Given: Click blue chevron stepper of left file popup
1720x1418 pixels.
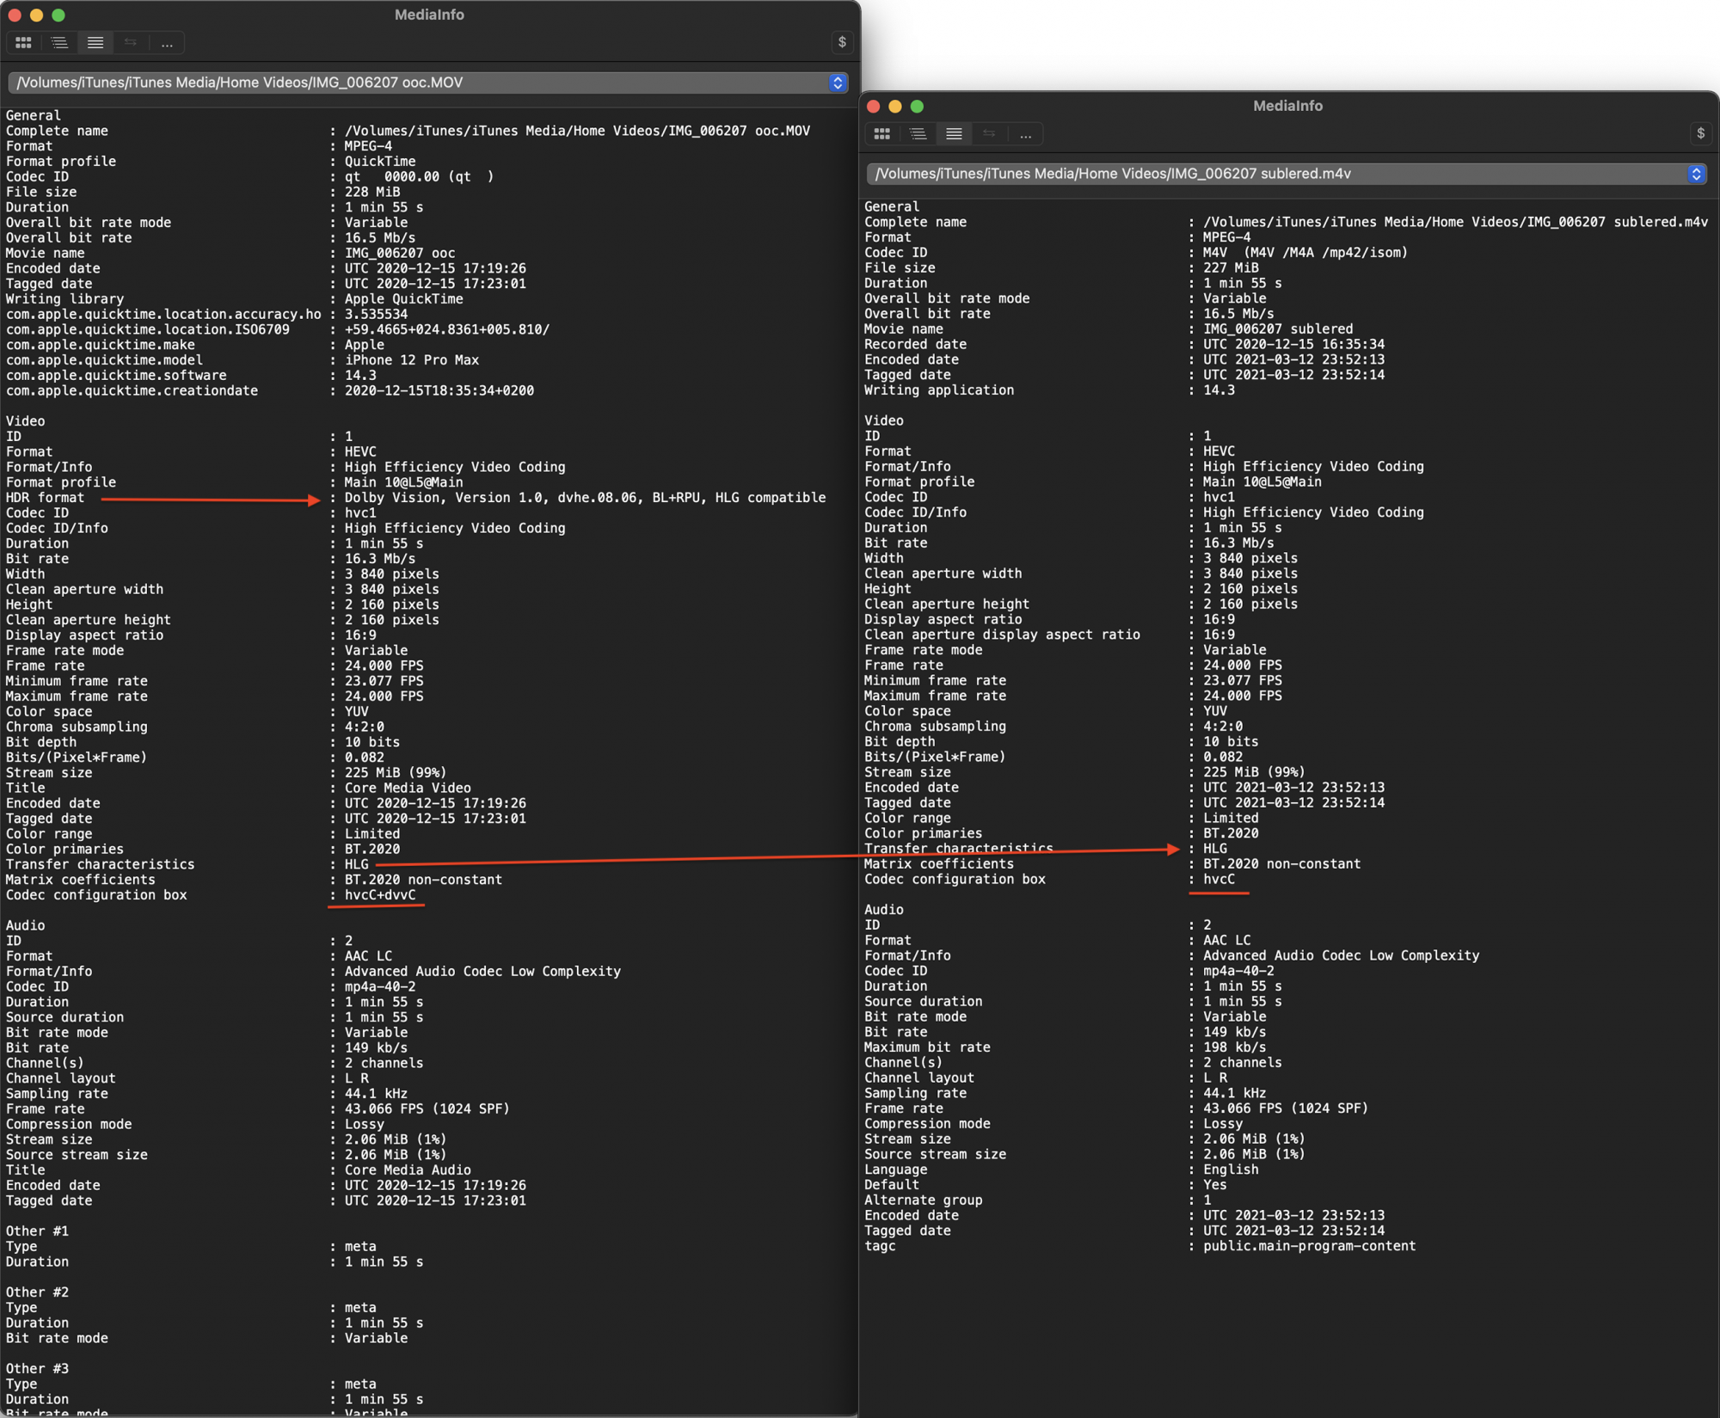Looking at the screenshot, I should click(x=838, y=83).
